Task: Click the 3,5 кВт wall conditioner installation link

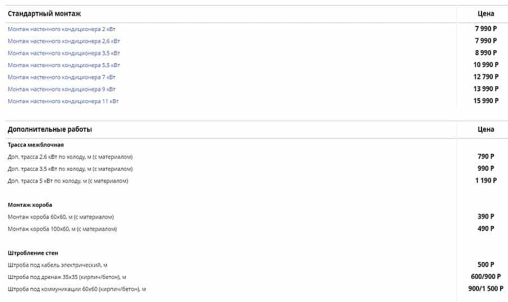Action: 64,53
